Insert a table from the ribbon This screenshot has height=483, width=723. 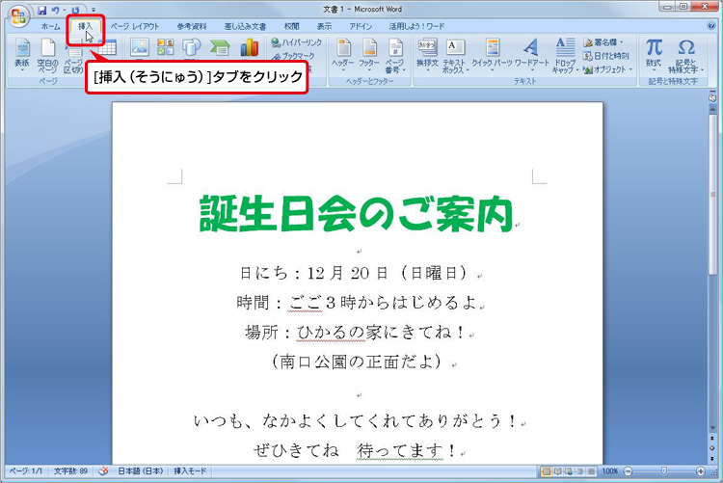tap(108, 48)
